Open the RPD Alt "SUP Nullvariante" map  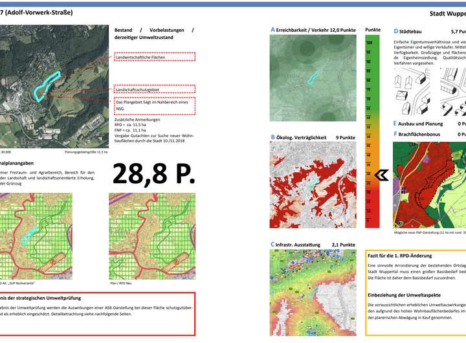(36, 236)
